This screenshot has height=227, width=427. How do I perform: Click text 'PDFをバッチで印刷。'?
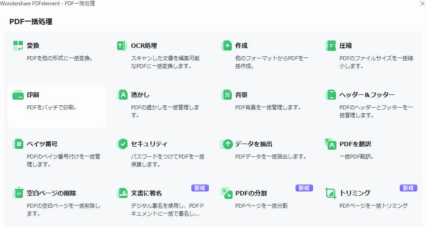click(x=52, y=108)
